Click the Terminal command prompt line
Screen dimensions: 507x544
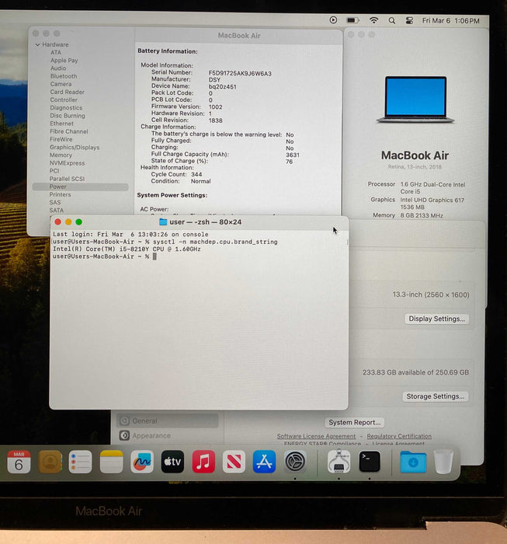click(104, 256)
